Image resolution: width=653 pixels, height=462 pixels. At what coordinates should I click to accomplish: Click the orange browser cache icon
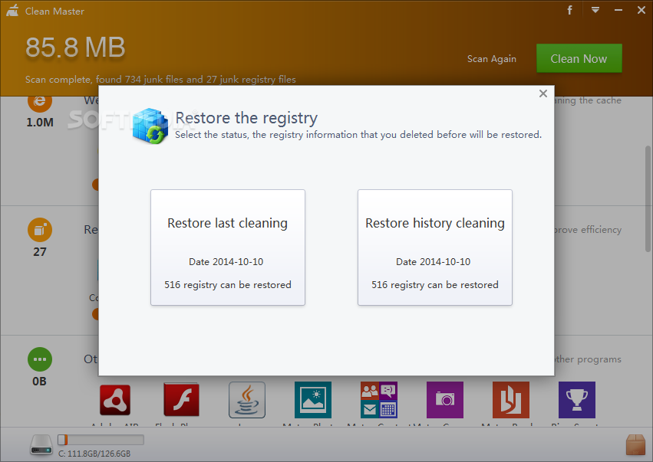[40, 103]
